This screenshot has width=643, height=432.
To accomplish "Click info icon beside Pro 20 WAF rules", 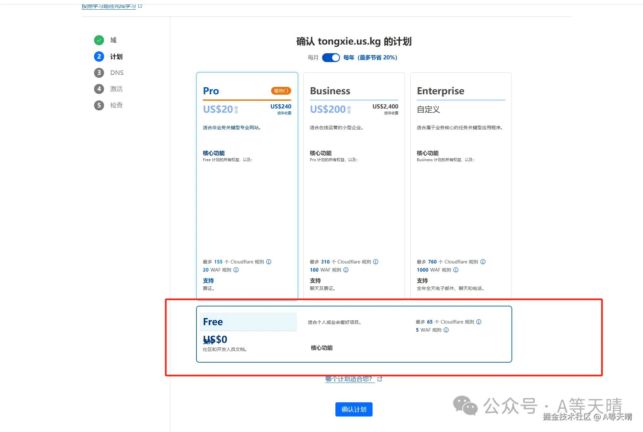I will 236,270.
